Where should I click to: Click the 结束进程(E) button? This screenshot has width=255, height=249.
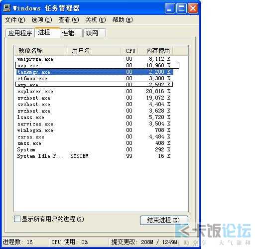[x=164, y=220]
